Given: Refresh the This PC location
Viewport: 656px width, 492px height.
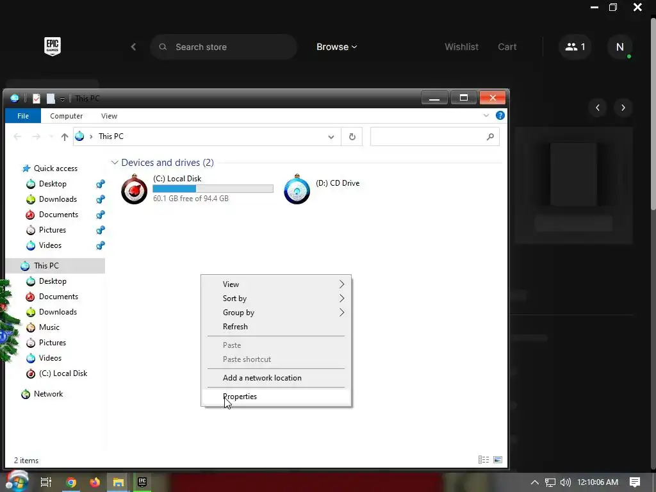Looking at the screenshot, I should [352, 137].
